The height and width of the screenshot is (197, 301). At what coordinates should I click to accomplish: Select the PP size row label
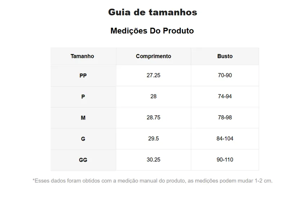tap(83, 76)
